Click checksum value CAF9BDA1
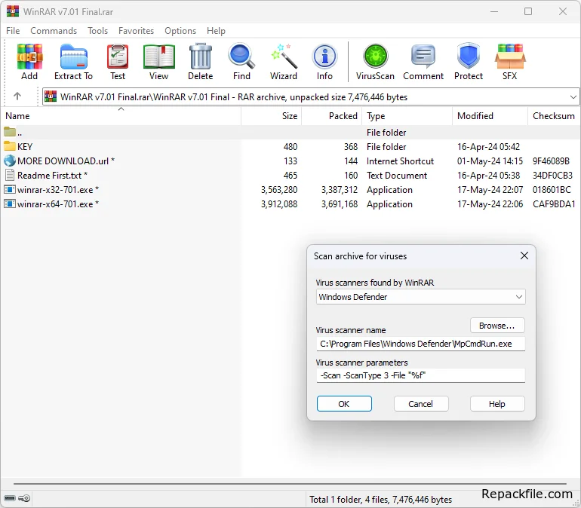This screenshot has width=581, height=508. [554, 204]
